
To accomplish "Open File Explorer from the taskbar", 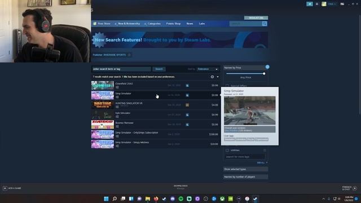I will click(148, 198).
